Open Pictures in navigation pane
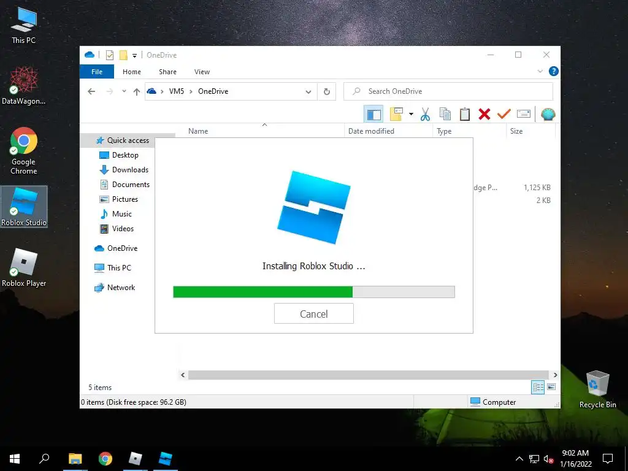This screenshot has width=628, height=471. click(x=118, y=199)
